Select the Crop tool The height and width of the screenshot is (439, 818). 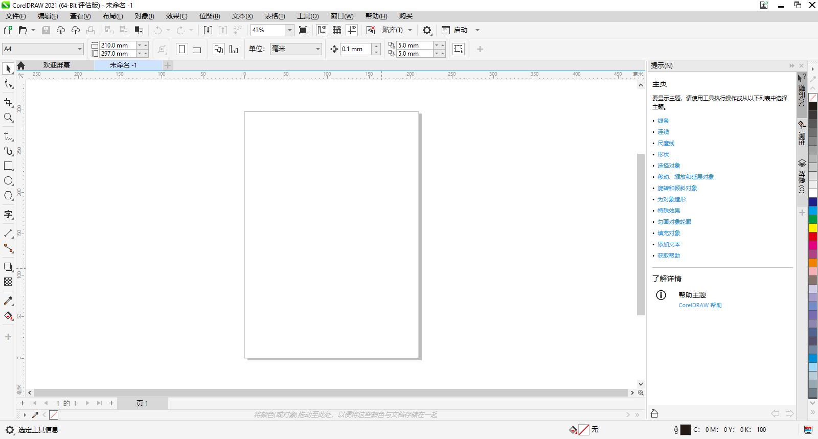click(x=8, y=103)
